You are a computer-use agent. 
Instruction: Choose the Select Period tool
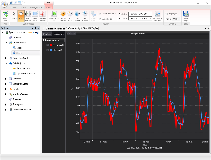coord(28,16)
